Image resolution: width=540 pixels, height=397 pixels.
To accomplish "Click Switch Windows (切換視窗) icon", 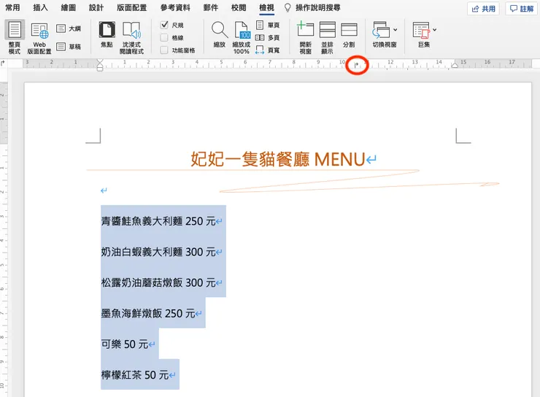I will [381, 31].
